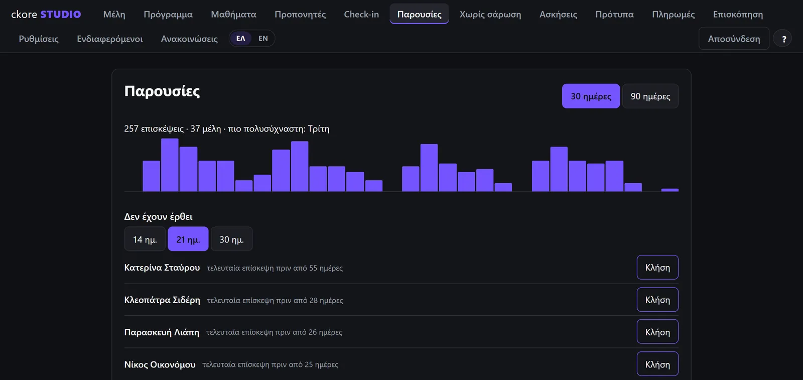Screen dimensions: 803x380
Task: Open Ανακοινώσεις announcements
Action: coord(189,39)
